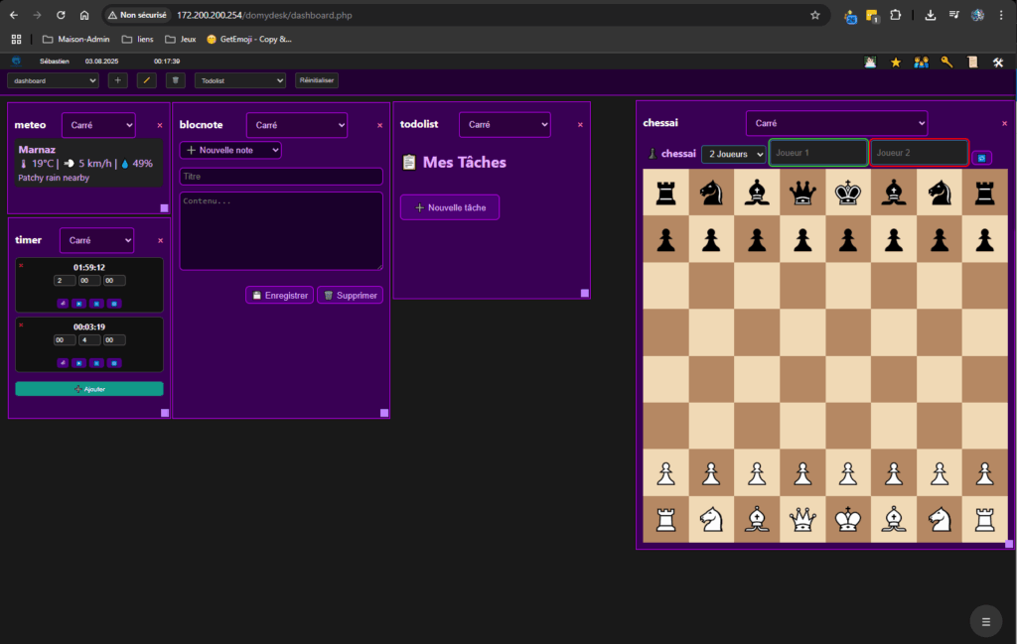The height and width of the screenshot is (644, 1017).
Task: Remove the 00:03:19 timer with red x
Action: 21,324
